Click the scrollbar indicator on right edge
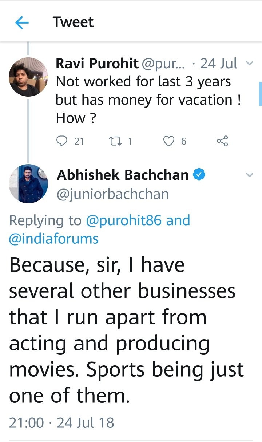Viewport: 262px width, 442px height. [x=260, y=94]
